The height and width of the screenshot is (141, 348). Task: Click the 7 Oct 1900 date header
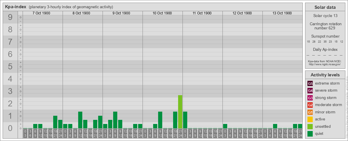point(41,13)
